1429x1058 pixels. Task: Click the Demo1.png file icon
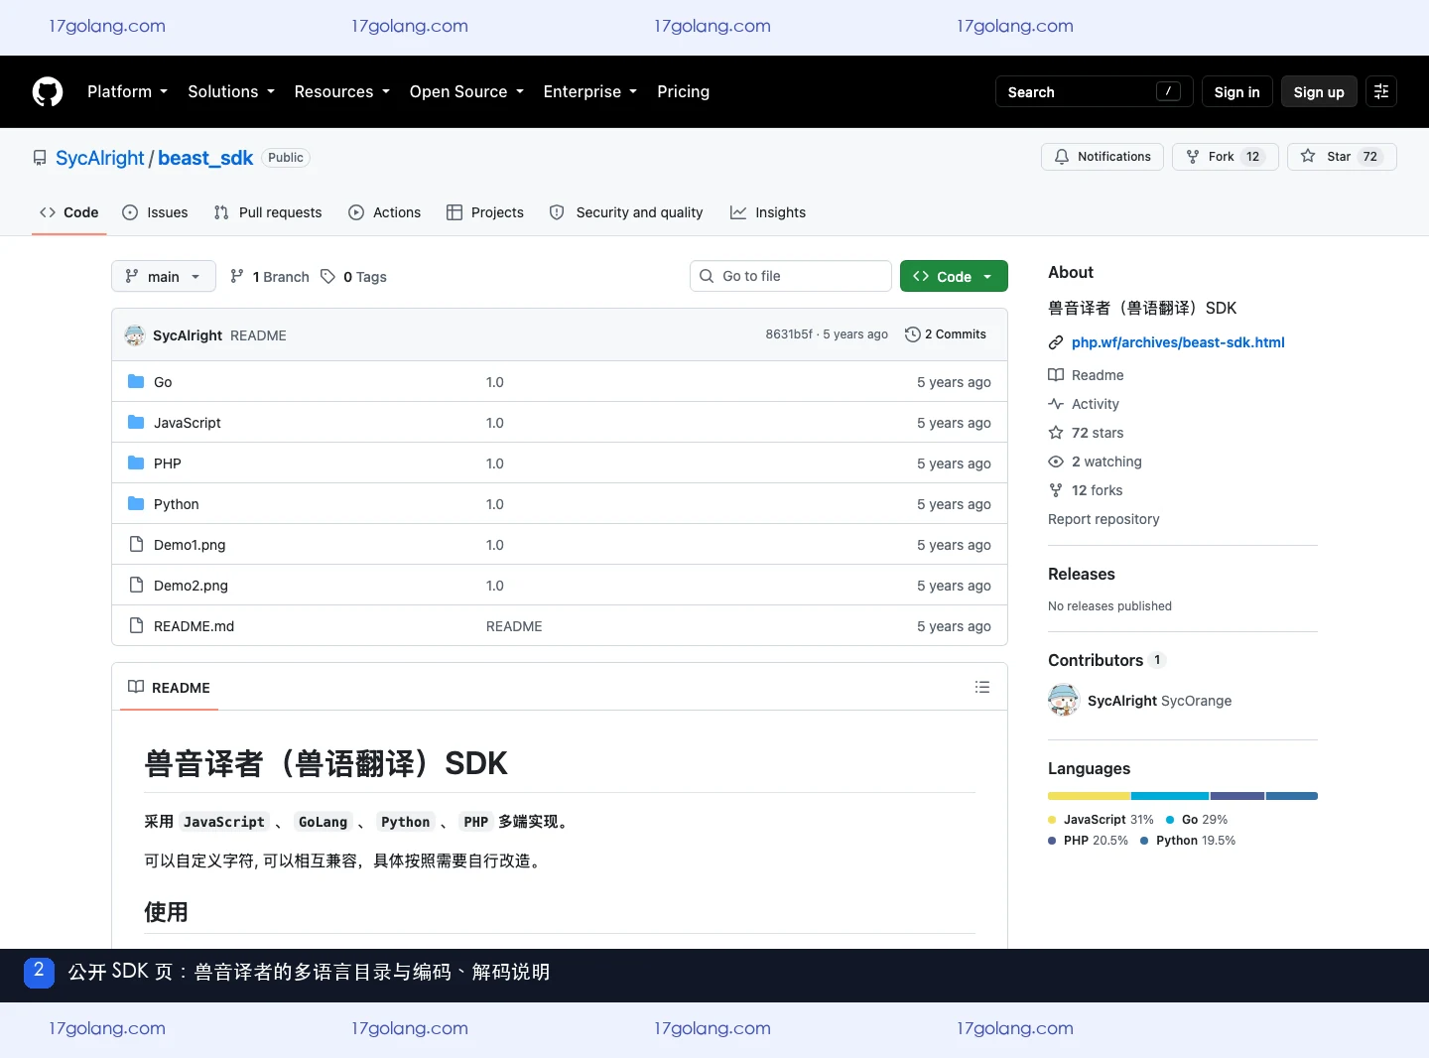coord(136,544)
